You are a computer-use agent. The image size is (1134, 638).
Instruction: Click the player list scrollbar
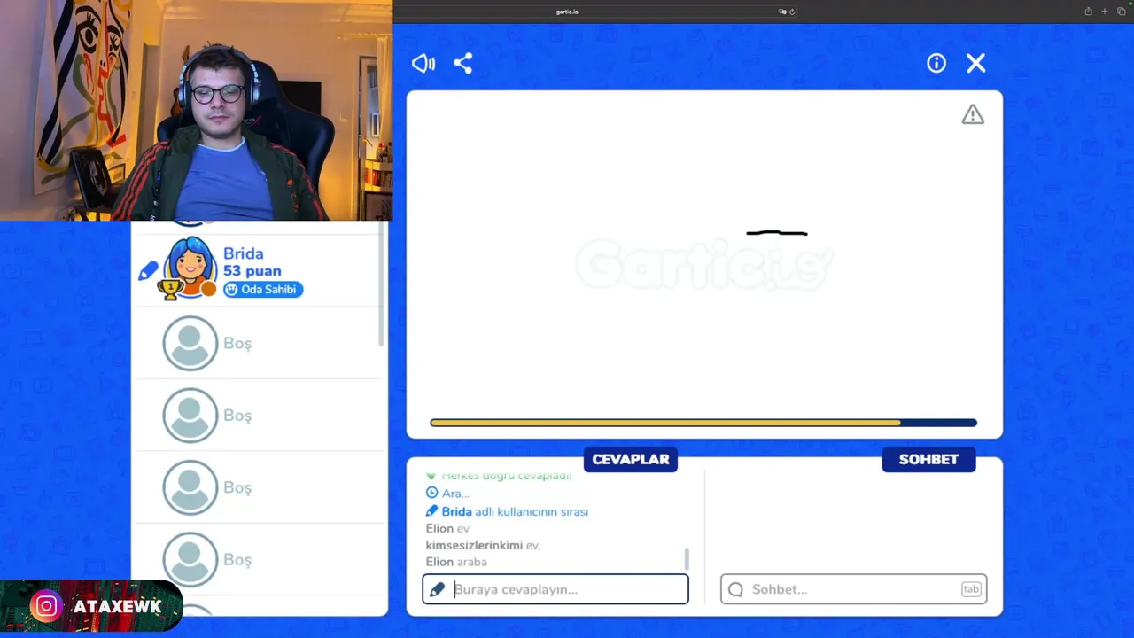click(x=382, y=284)
